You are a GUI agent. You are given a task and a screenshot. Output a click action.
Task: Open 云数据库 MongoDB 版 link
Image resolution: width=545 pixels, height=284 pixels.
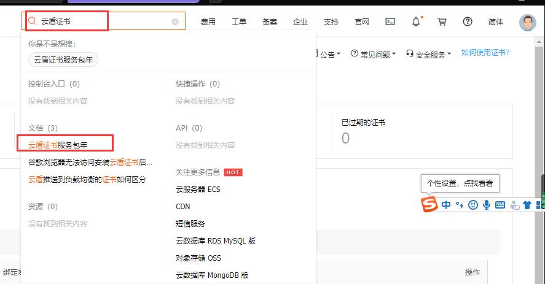pyautogui.click(x=212, y=275)
